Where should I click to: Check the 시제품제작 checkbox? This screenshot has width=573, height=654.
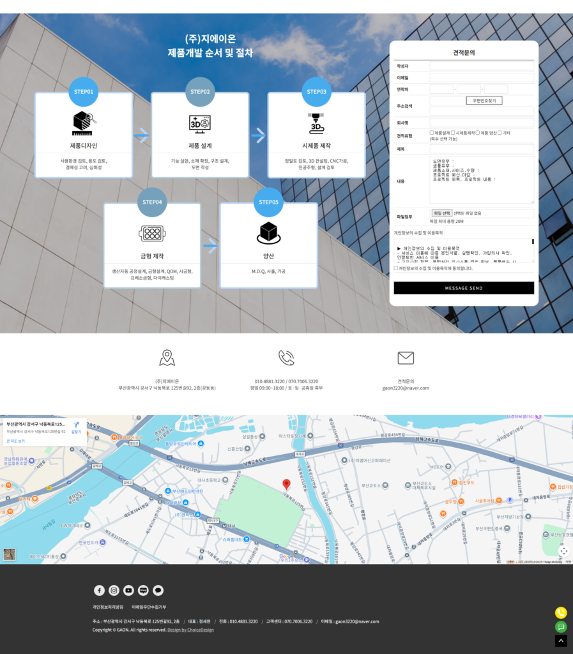click(454, 133)
